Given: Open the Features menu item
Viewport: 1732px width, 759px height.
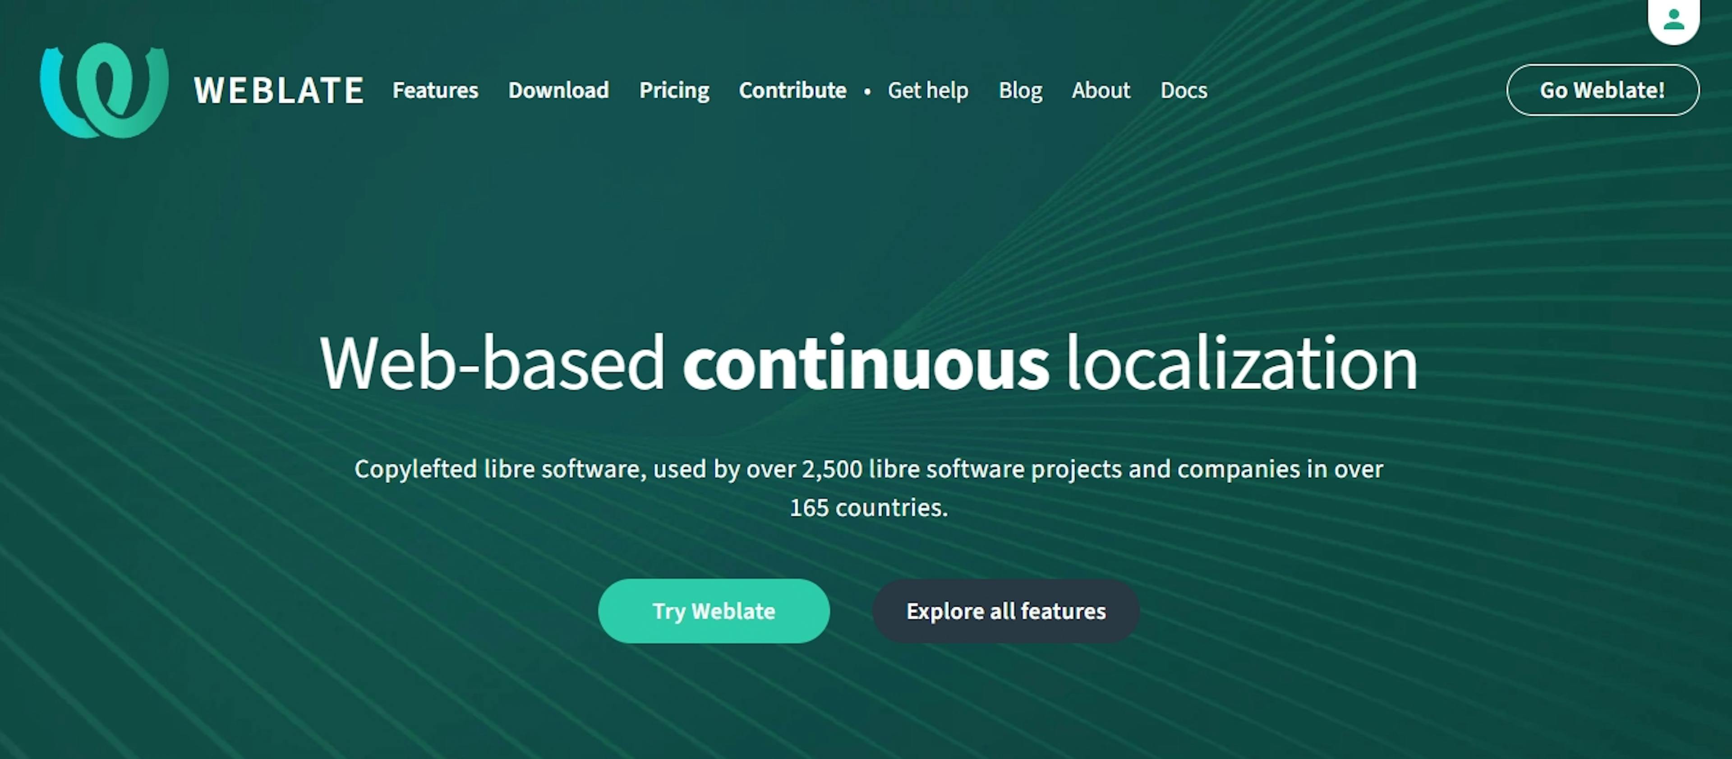Looking at the screenshot, I should pos(435,90).
